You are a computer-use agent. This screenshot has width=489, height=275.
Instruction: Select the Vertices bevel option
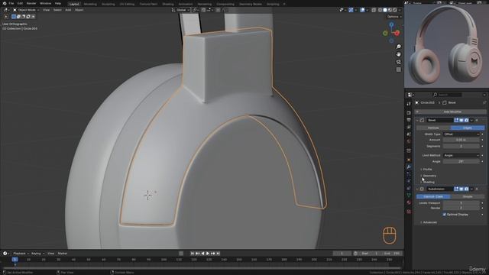point(433,128)
